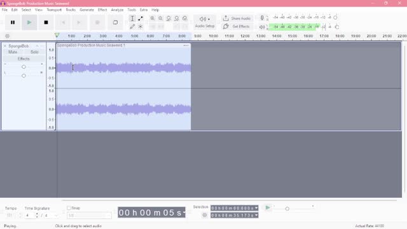Open selection settings gear icon

pyautogui.click(x=205, y=215)
